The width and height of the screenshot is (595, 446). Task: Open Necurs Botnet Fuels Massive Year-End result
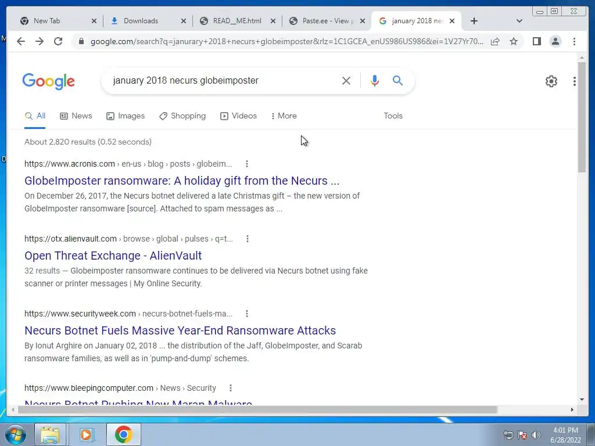180,330
